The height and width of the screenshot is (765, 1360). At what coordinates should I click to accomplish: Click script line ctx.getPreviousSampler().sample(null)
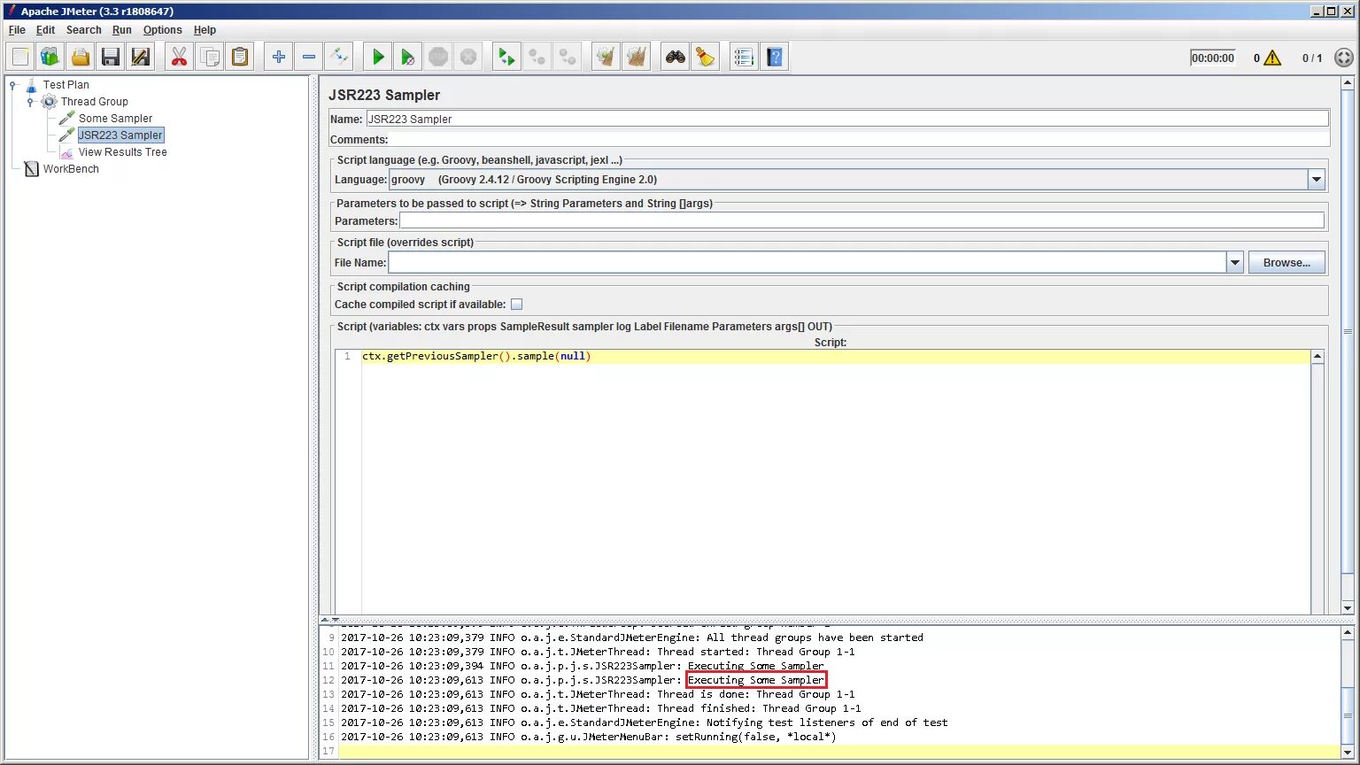pyautogui.click(x=476, y=357)
